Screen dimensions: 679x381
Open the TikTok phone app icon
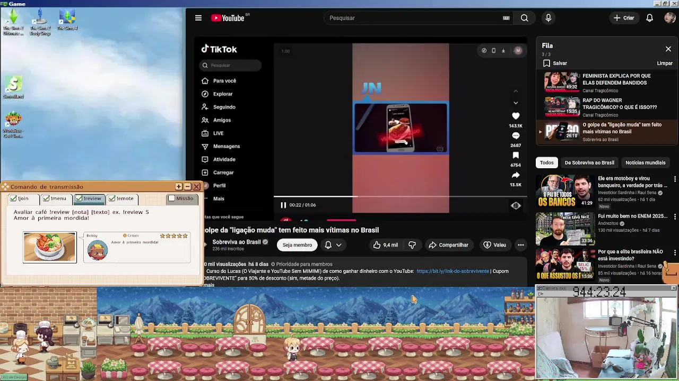(x=493, y=51)
